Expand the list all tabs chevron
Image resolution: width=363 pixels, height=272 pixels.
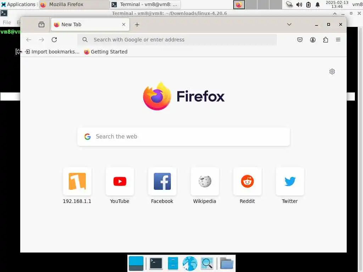289,24
